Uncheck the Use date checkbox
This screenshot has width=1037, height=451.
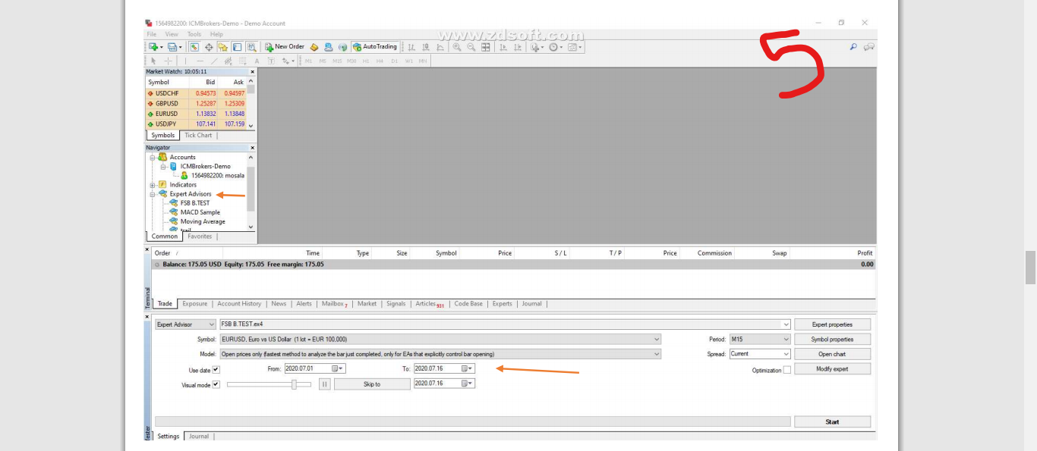[x=216, y=370]
